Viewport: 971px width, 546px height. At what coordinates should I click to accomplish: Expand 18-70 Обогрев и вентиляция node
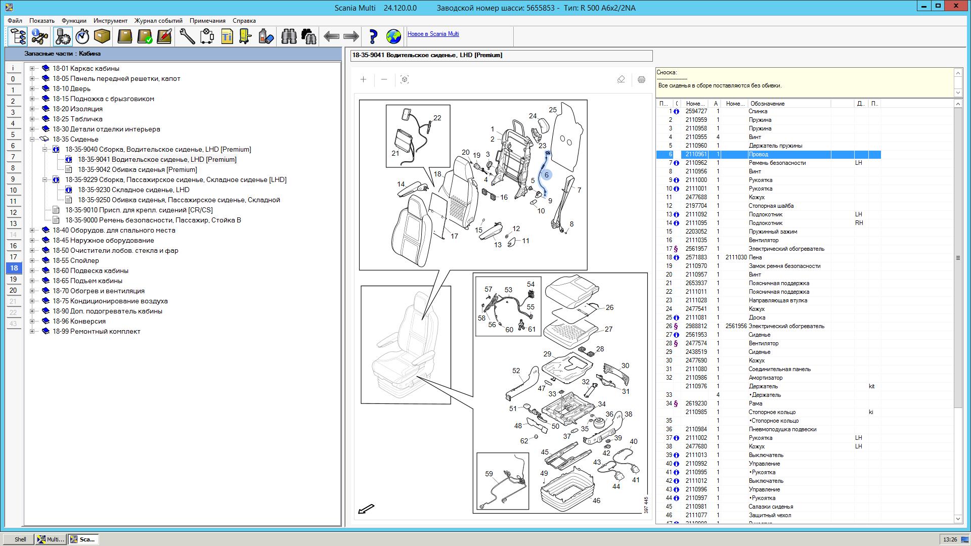(x=32, y=291)
